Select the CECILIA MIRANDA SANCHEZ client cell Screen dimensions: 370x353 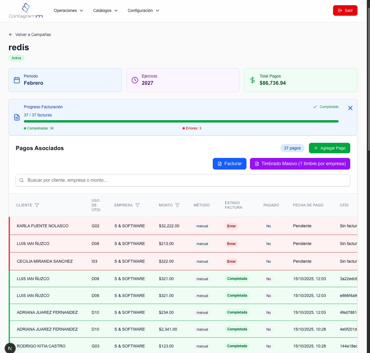[45, 261]
